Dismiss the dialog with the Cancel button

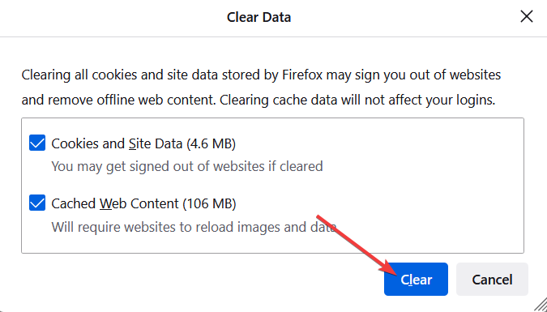tap(492, 280)
